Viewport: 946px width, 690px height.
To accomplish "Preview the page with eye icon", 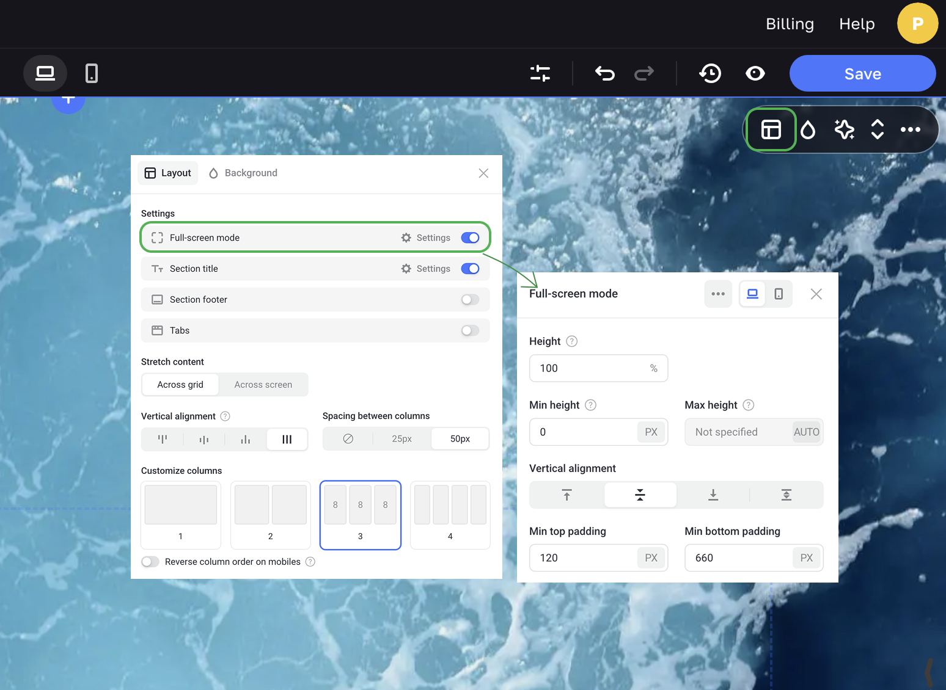I will (755, 74).
